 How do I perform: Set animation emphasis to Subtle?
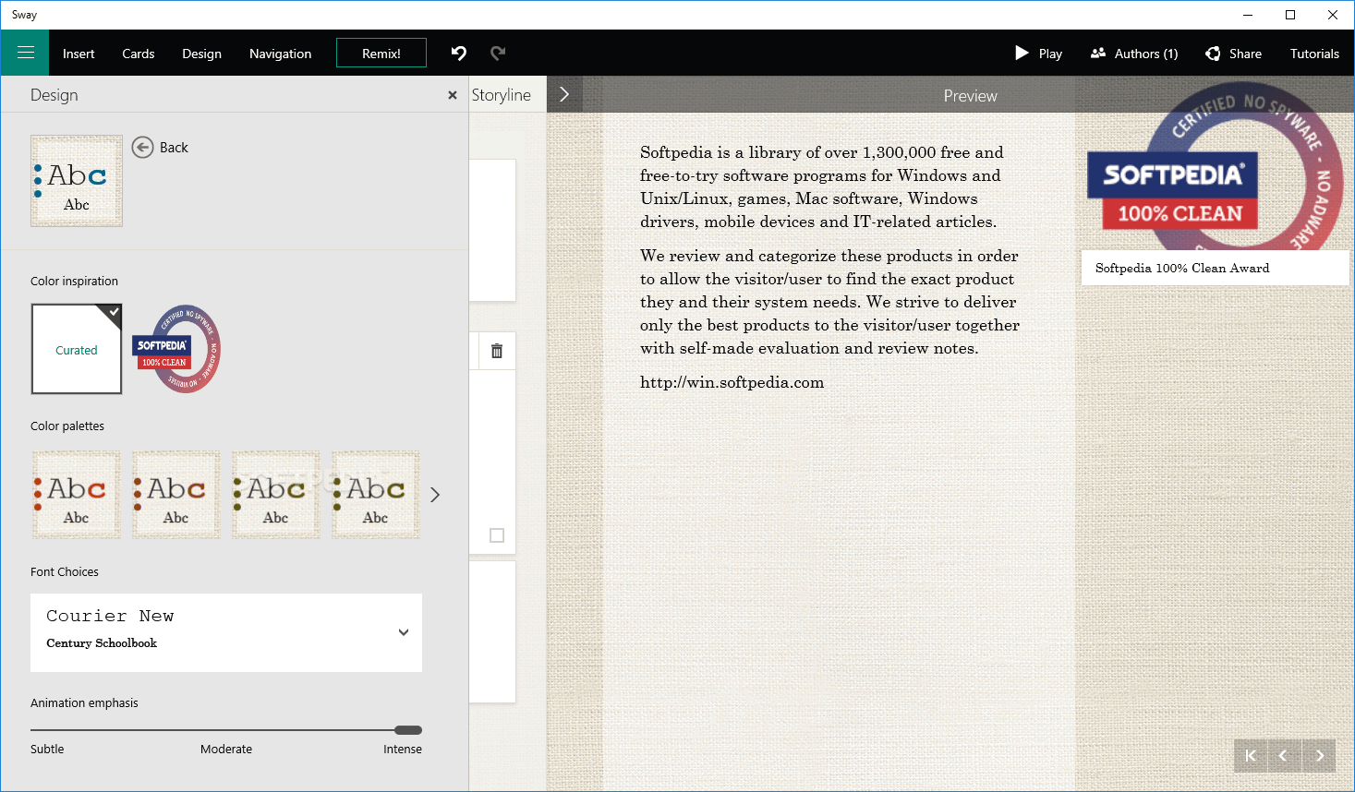47,749
